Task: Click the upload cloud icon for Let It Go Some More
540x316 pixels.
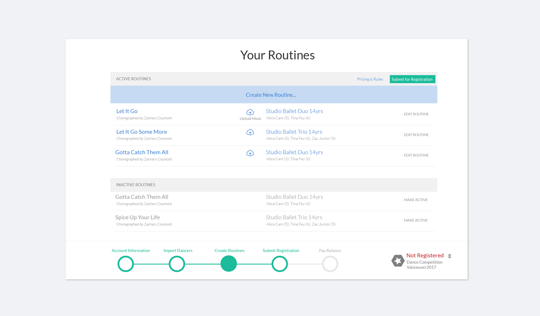Action: [x=250, y=132]
